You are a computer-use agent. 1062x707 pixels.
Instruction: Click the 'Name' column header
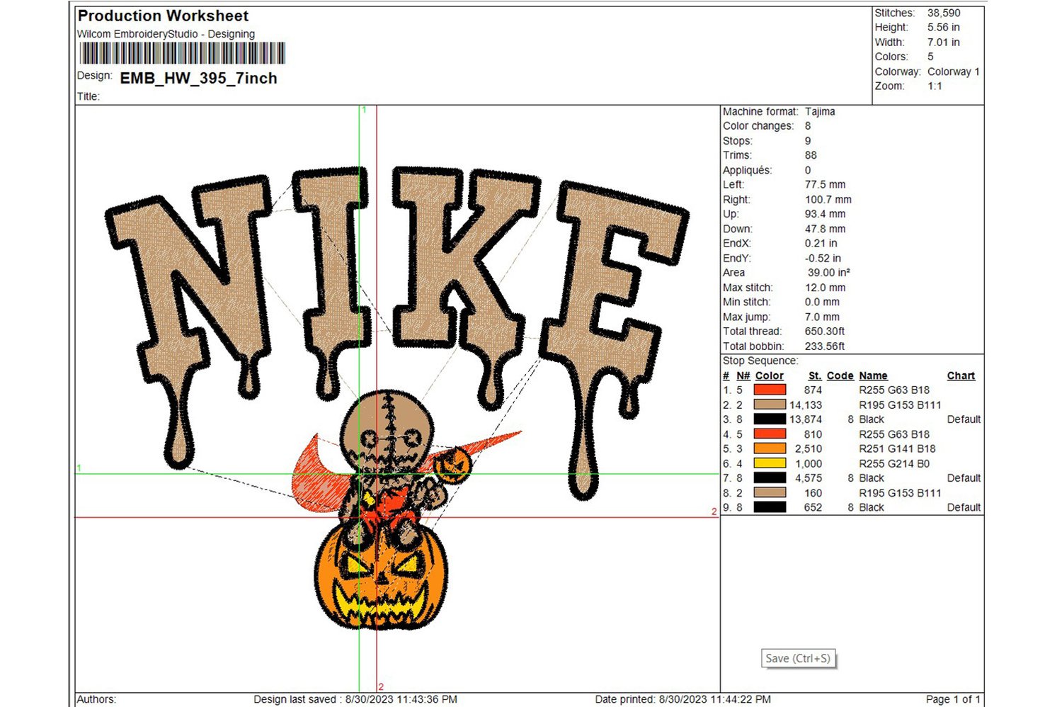tap(873, 376)
